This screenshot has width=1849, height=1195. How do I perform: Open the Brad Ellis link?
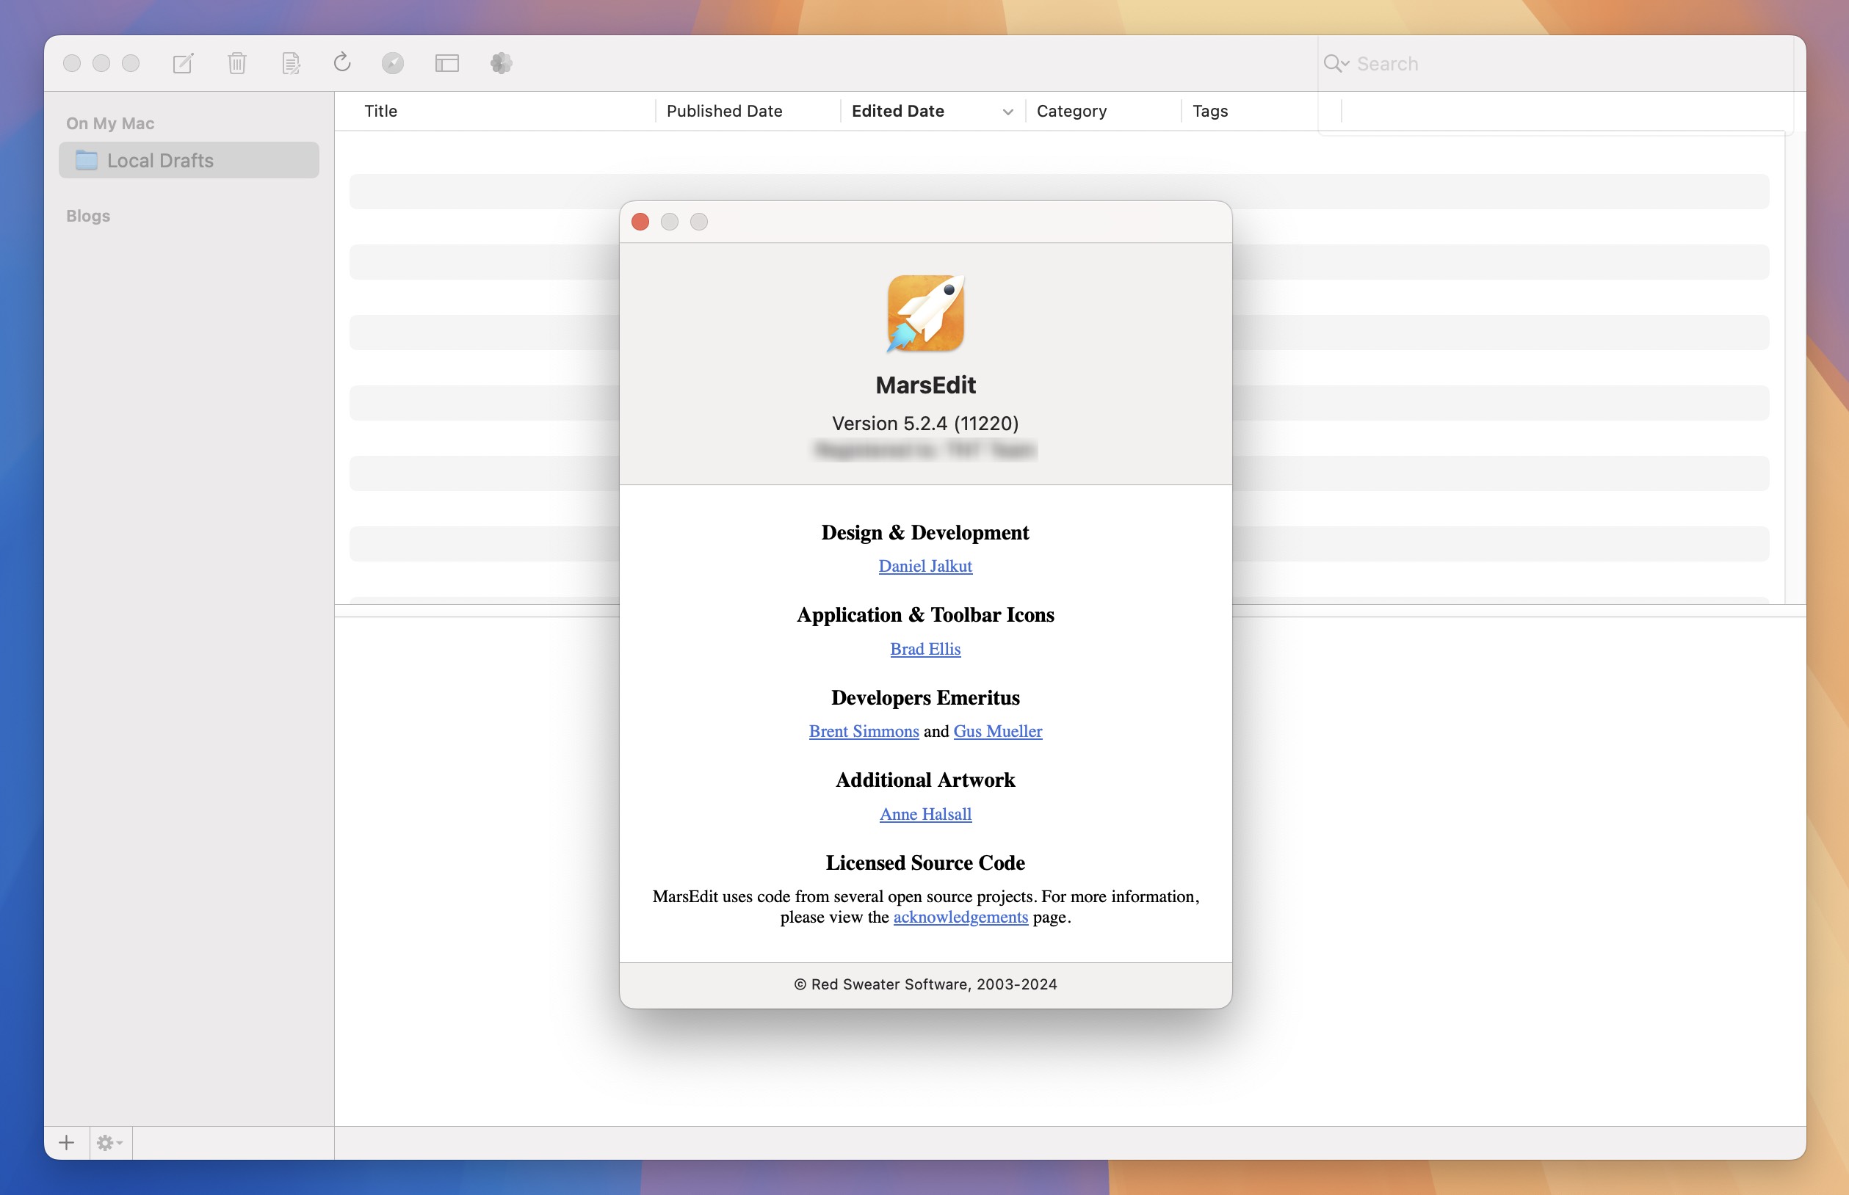(x=925, y=649)
